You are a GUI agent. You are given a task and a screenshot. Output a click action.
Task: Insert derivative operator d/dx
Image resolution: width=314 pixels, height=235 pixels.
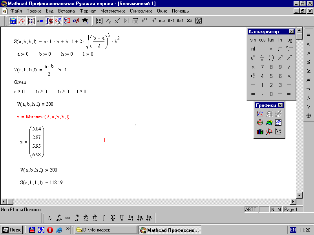click(50, 218)
